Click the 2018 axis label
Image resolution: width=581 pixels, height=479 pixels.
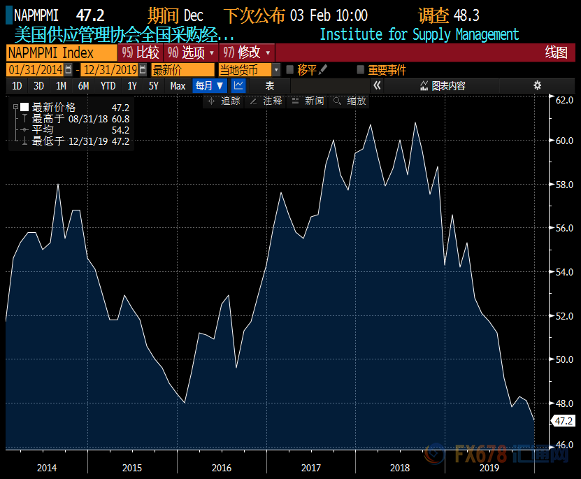pyautogui.click(x=400, y=468)
